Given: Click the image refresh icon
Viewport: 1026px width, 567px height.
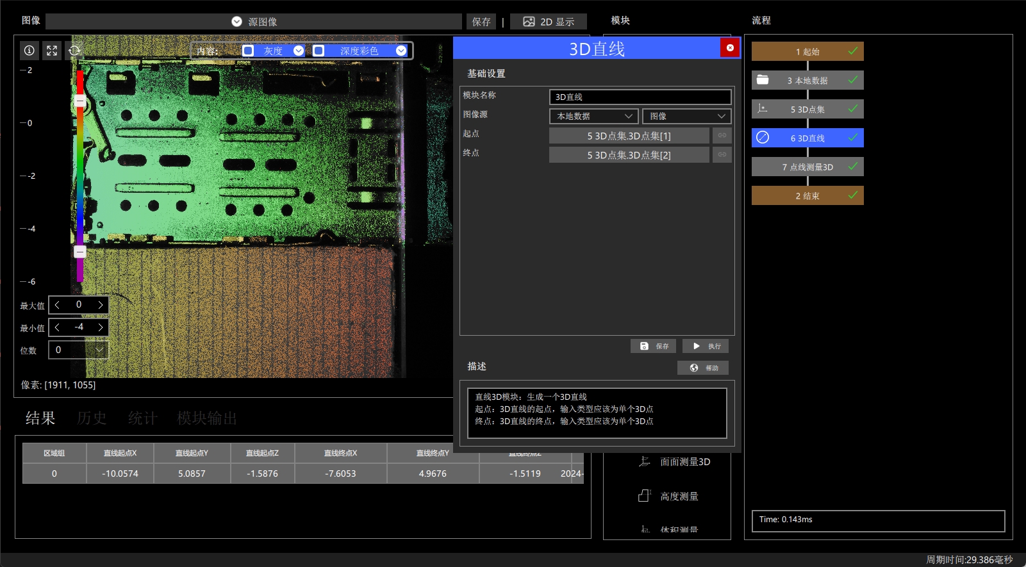Looking at the screenshot, I should (x=74, y=50).
